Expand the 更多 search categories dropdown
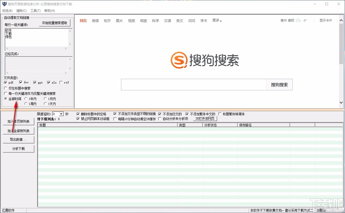Viewport: 345px width, 213px height. pos(217,20)
